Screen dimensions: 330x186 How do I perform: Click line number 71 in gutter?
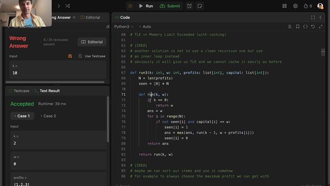pyautogui.click(x=123, y=95)
